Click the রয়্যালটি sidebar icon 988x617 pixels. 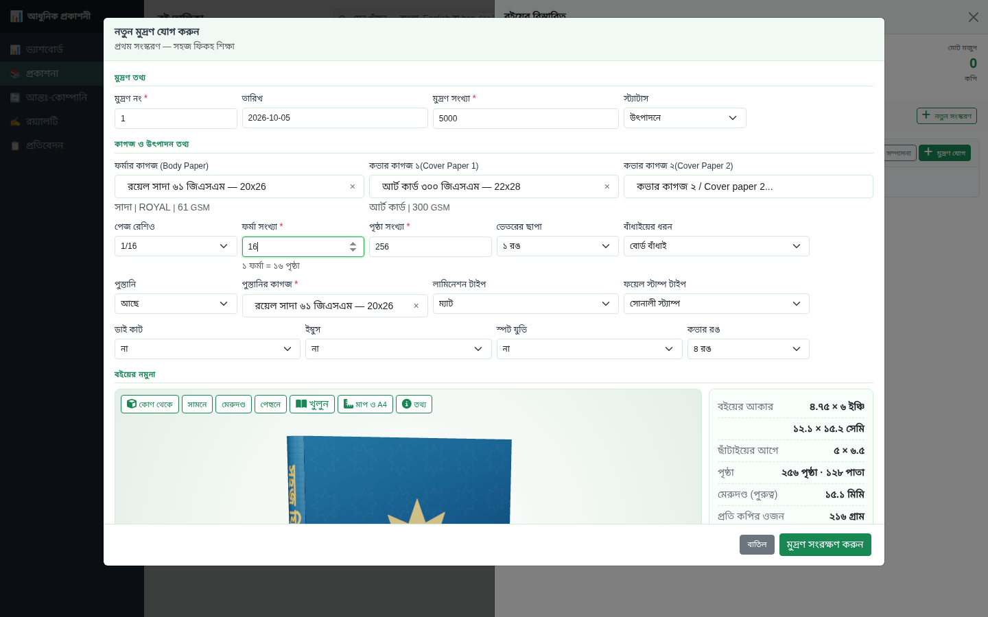(x=15, y=121)
